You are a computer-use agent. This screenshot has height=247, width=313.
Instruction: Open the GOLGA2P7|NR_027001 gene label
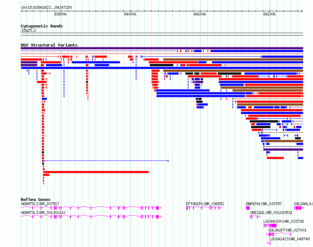[x=287, y=230]
